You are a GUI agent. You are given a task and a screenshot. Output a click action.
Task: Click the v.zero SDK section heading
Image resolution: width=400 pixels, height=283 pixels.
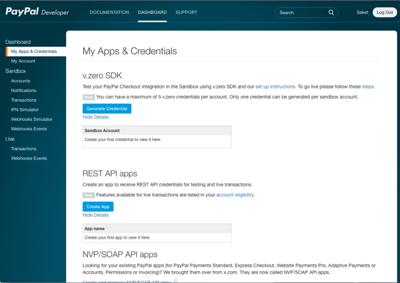(102, 75)
